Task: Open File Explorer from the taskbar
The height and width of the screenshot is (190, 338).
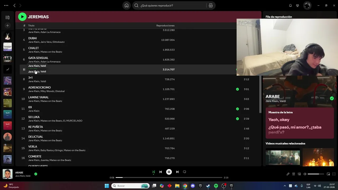Action: 177,186
